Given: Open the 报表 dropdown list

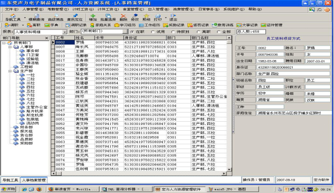Looking at the screenshot, I should click(65, 32).
